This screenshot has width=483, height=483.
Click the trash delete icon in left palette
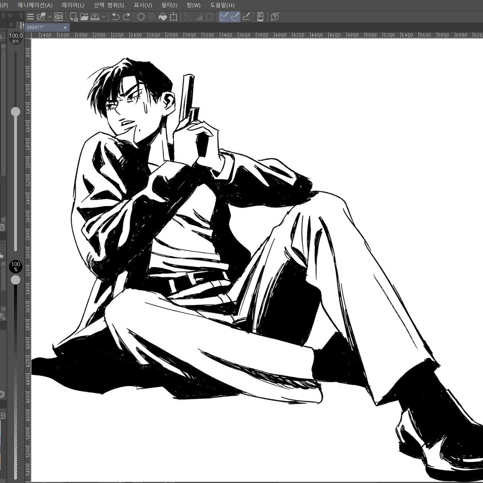2,227
